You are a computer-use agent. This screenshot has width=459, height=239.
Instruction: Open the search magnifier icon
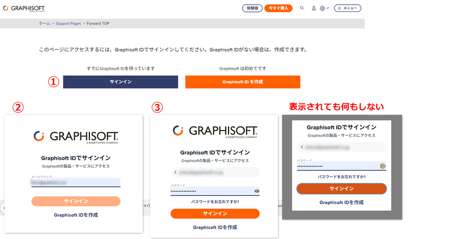[x=302, y=8]
